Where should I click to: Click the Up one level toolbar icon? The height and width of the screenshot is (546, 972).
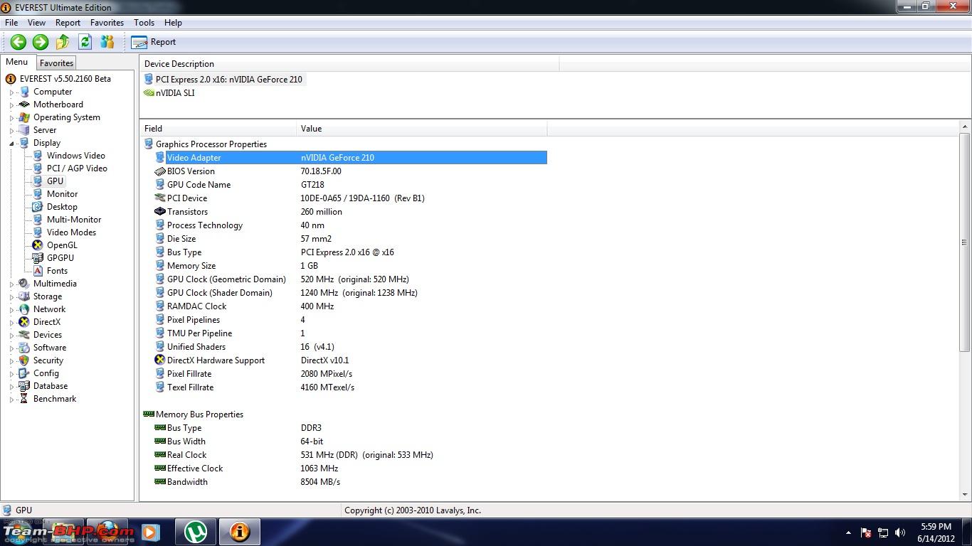(x=63, y=42)
